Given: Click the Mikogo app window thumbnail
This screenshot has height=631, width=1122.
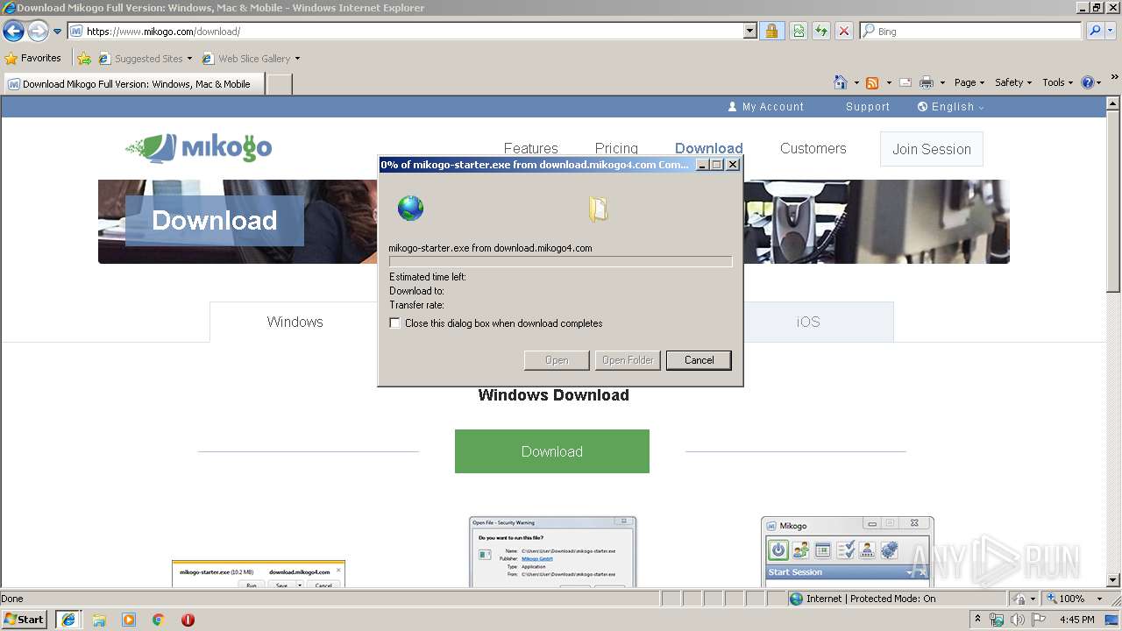Looking at the screenshot, I should (847, 551).
